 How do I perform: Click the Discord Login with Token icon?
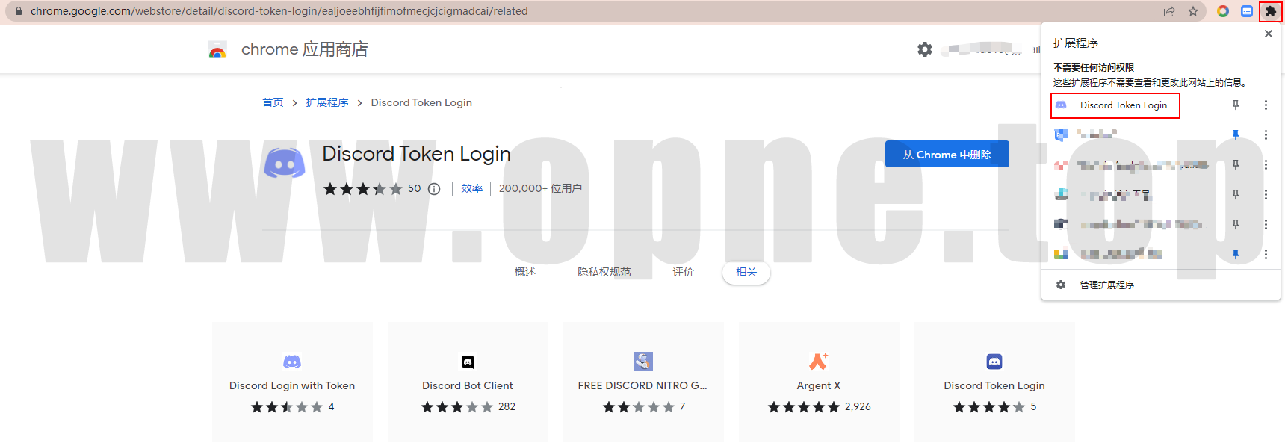292,362
